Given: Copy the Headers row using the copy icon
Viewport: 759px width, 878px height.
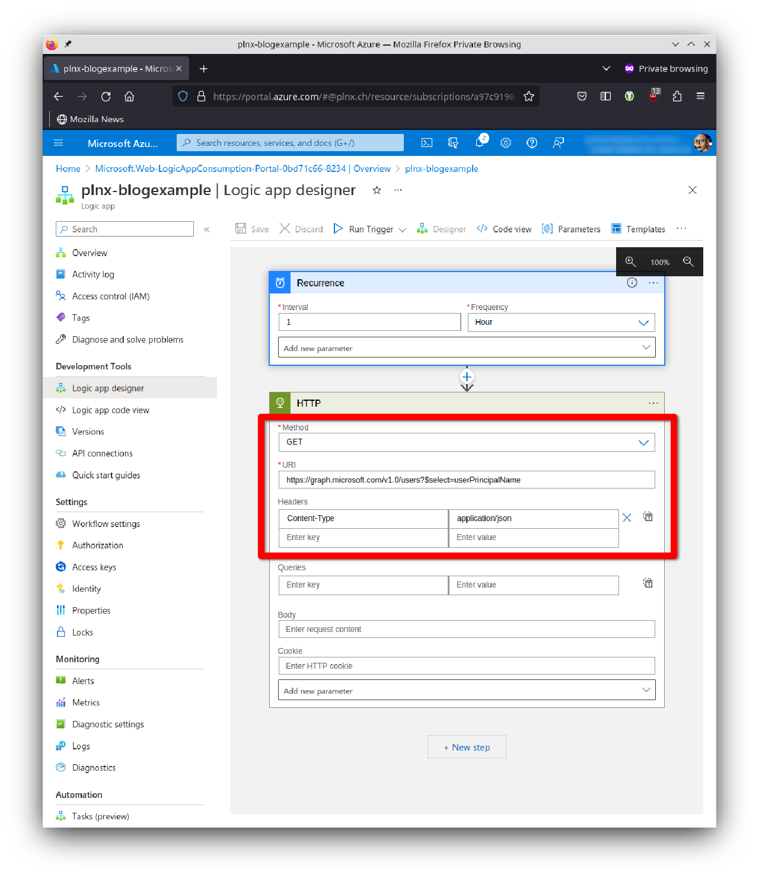Looking at the screenshot, I should (648, 516).
